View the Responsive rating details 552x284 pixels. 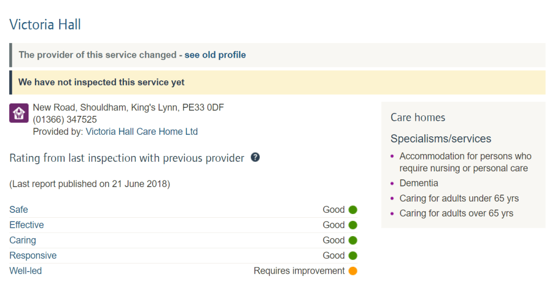coord(33,255)
